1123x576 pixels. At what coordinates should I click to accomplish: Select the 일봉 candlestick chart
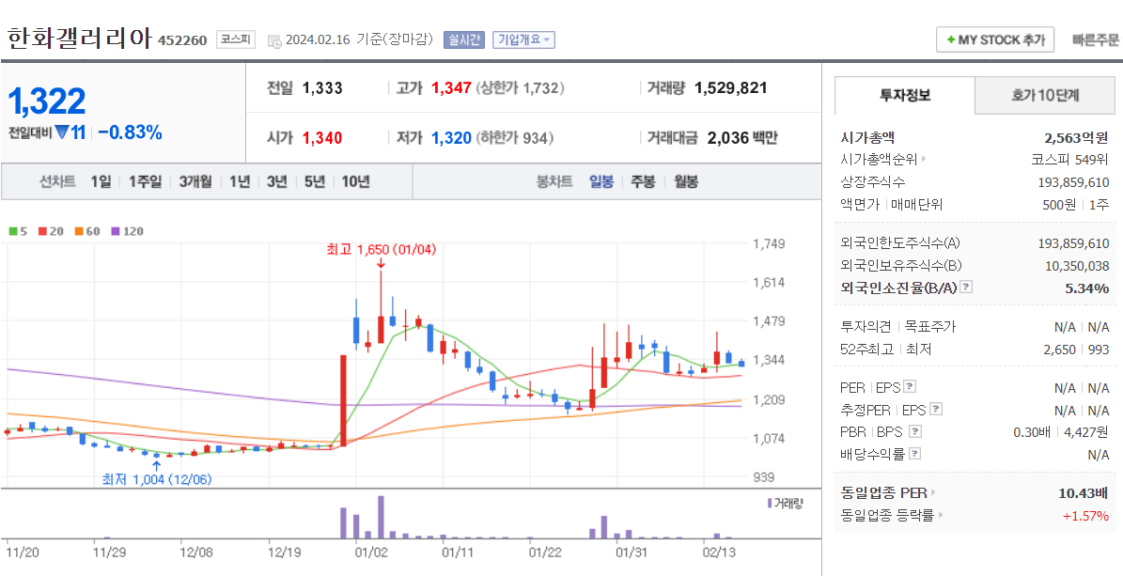pos(600,181)
